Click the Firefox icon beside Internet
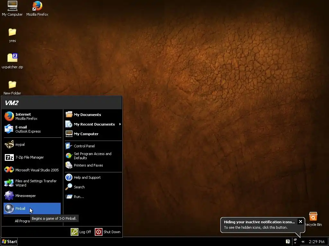The width and height of the screenshot is (329, 246). 9,116
